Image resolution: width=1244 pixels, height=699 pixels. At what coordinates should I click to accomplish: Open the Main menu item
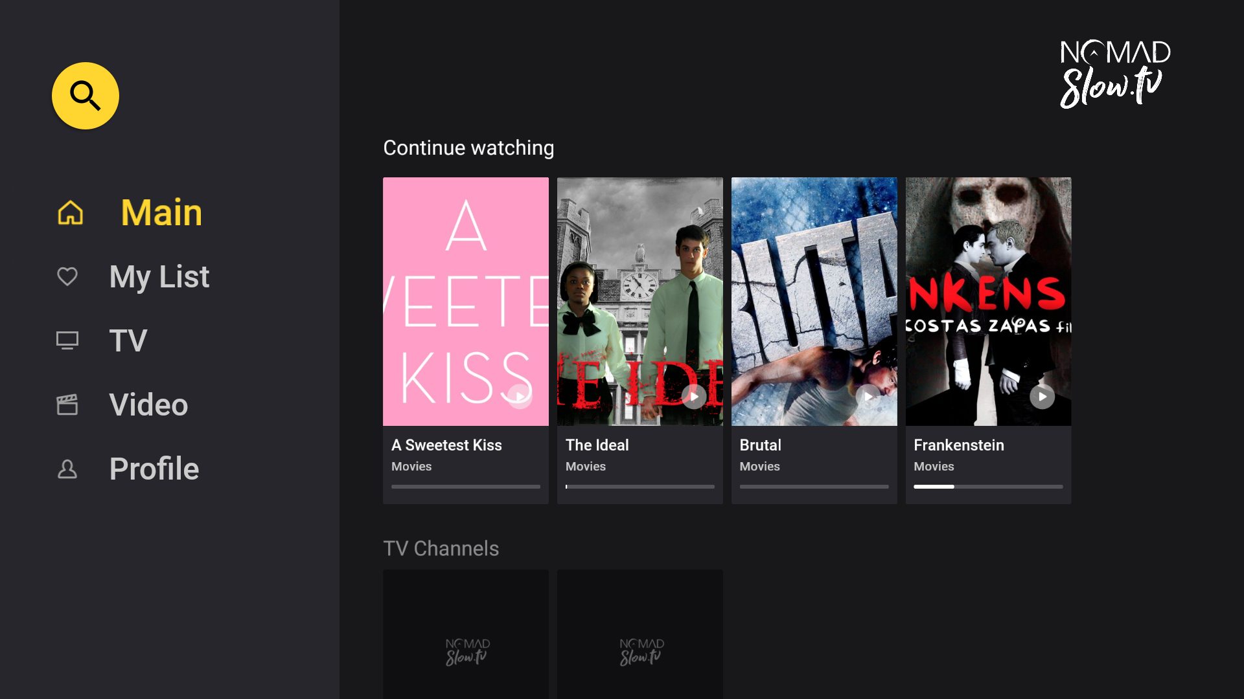pos(161,212)
